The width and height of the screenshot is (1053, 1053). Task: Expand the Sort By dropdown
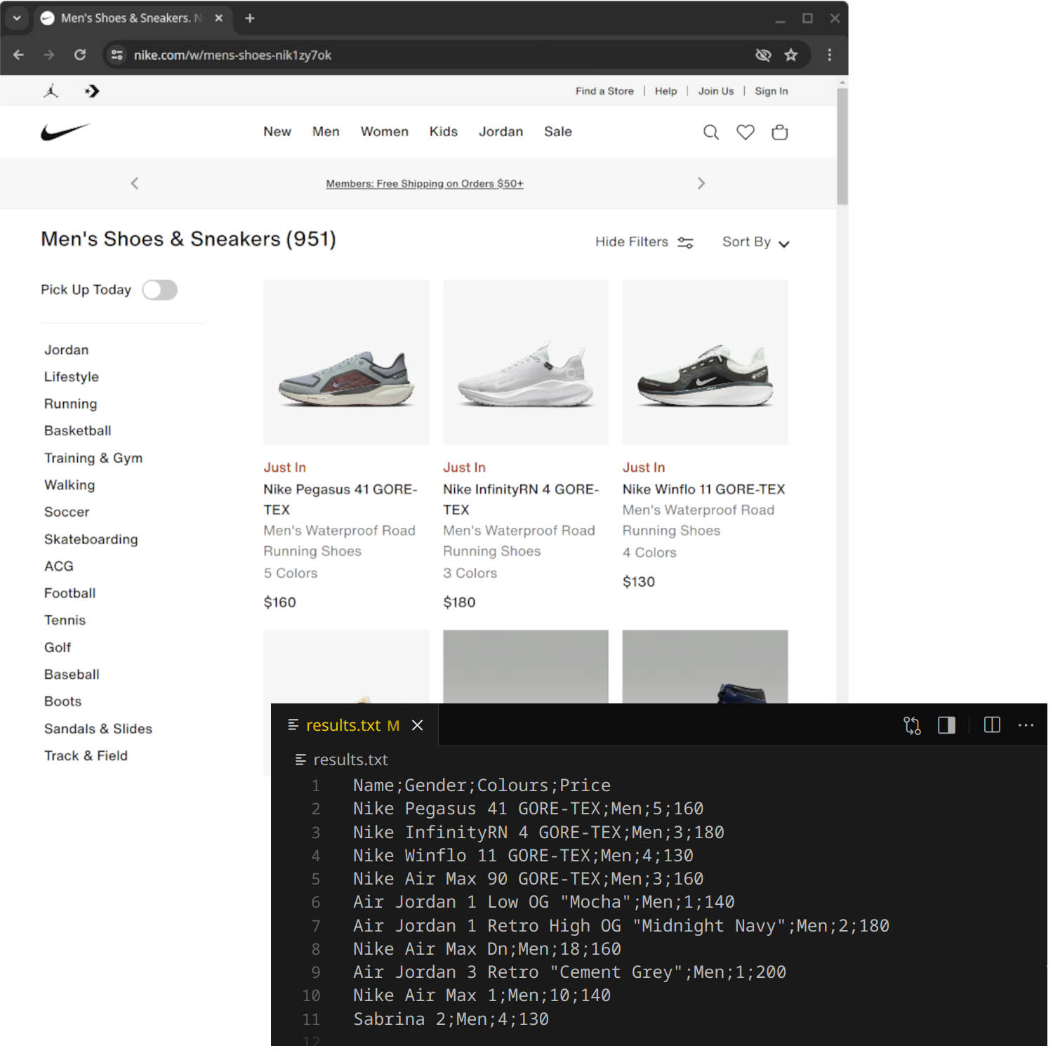pos(755,242)
